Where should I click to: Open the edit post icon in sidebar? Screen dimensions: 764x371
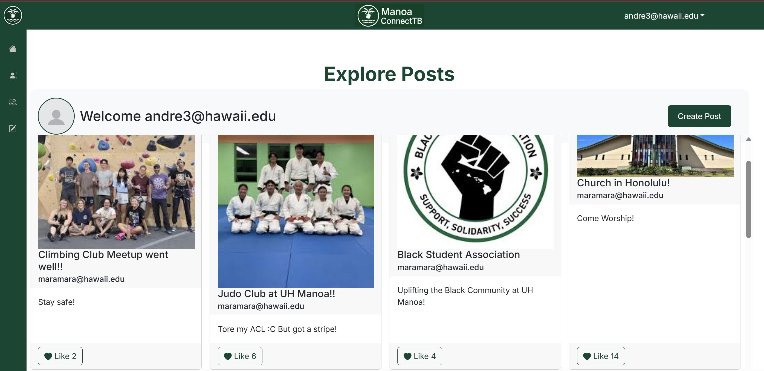[13, 128]
